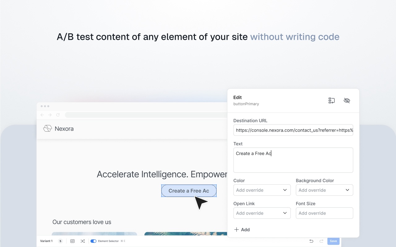Click the buttonPrimary element label
Screen dimensions: 396x247
pos(246,104)
